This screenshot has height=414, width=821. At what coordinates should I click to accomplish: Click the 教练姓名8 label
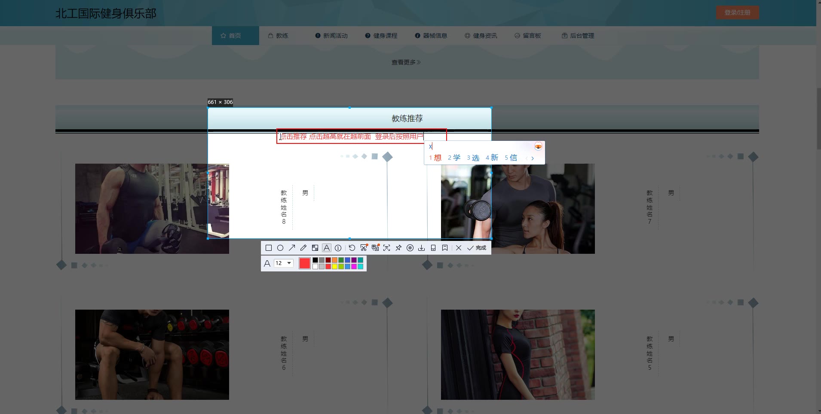[x=284, y=207]
